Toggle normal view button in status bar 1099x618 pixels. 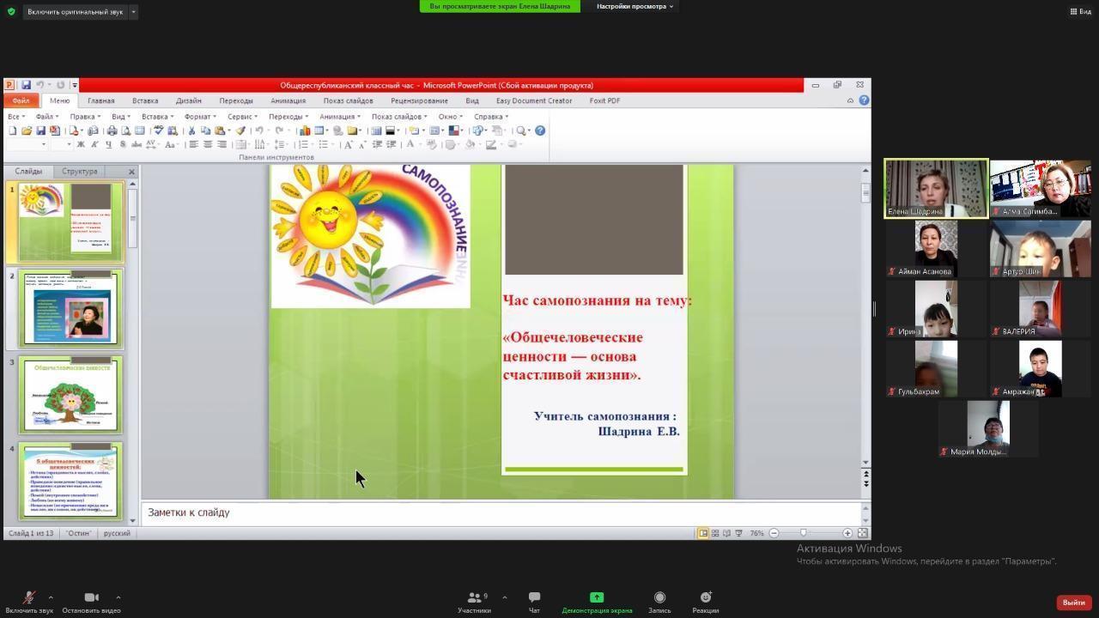click(702, 533)
